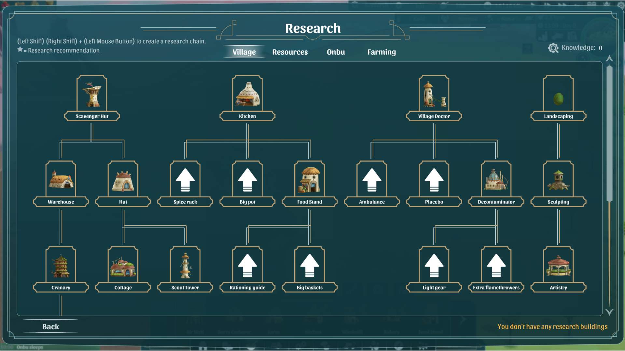Switch to the Resources tab

pyautogui.click(x=290, y=52)
